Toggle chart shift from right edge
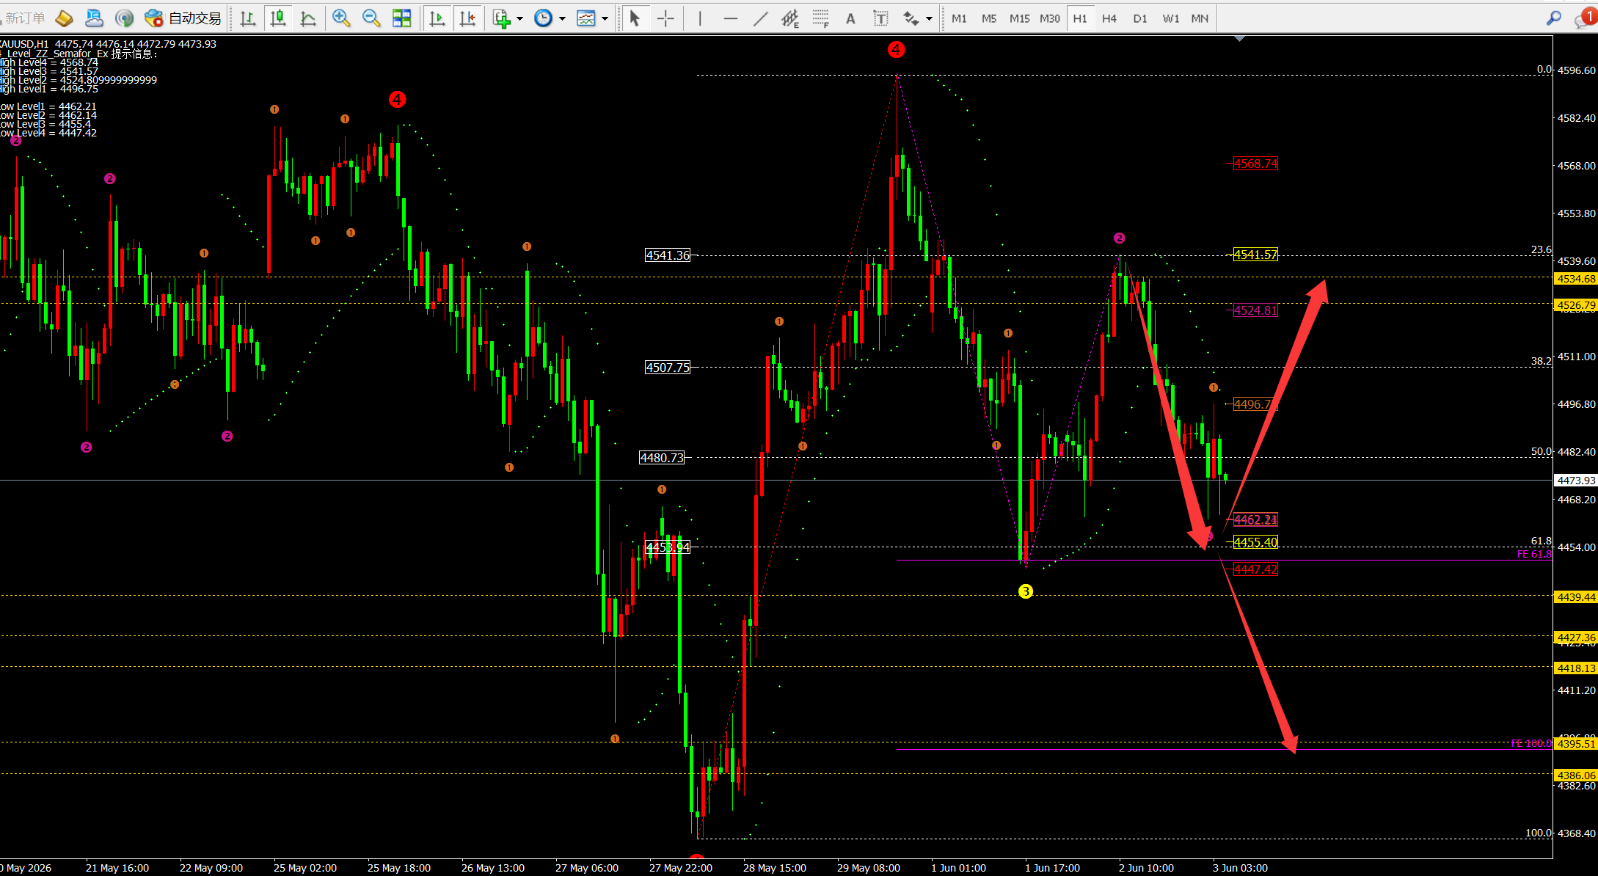This screenshot has height=876, width=1598. pyautogui.click(x=467, y=18)
